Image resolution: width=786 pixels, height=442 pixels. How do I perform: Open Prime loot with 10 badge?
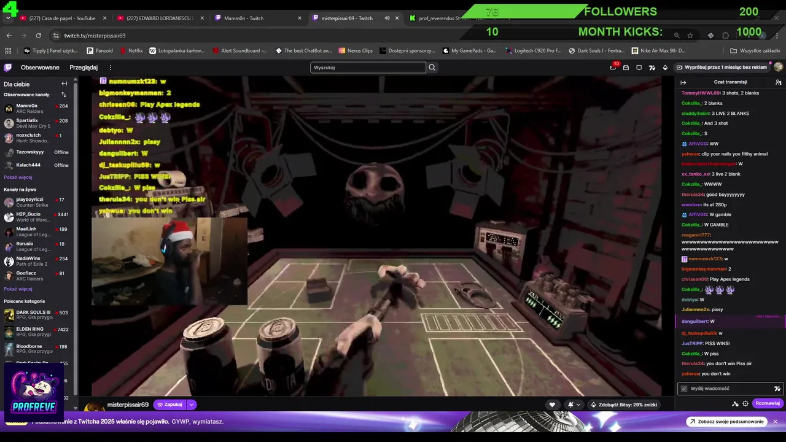(613, 67)
